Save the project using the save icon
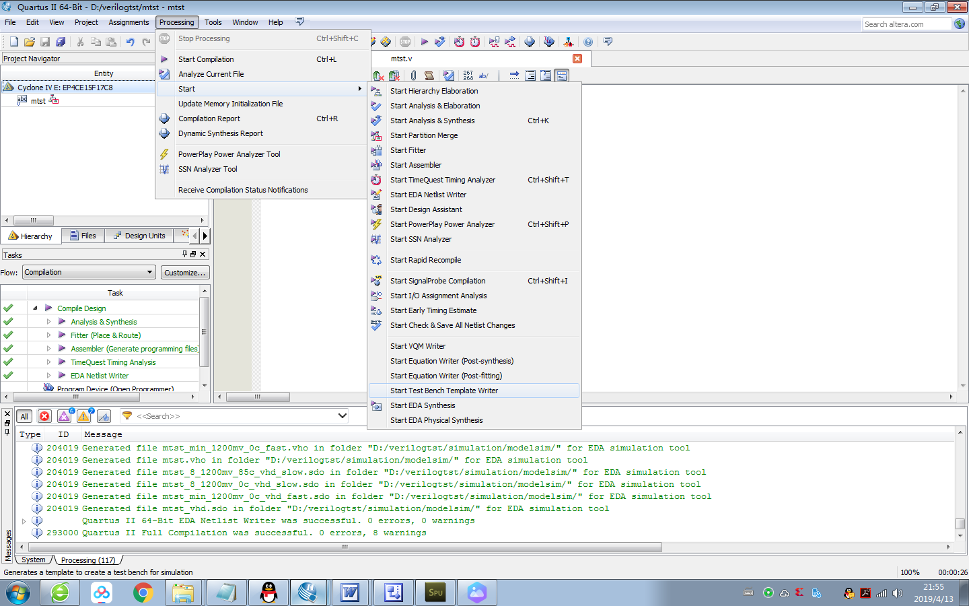Screen dimensions: 969x606 pyautogui.click(x=45, y=41)
